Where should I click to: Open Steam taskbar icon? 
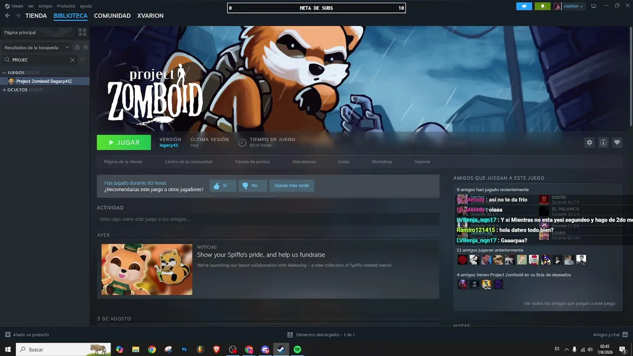pos(280,350)
